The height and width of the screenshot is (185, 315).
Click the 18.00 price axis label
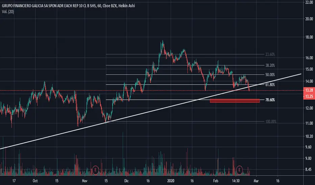[308, 37]
